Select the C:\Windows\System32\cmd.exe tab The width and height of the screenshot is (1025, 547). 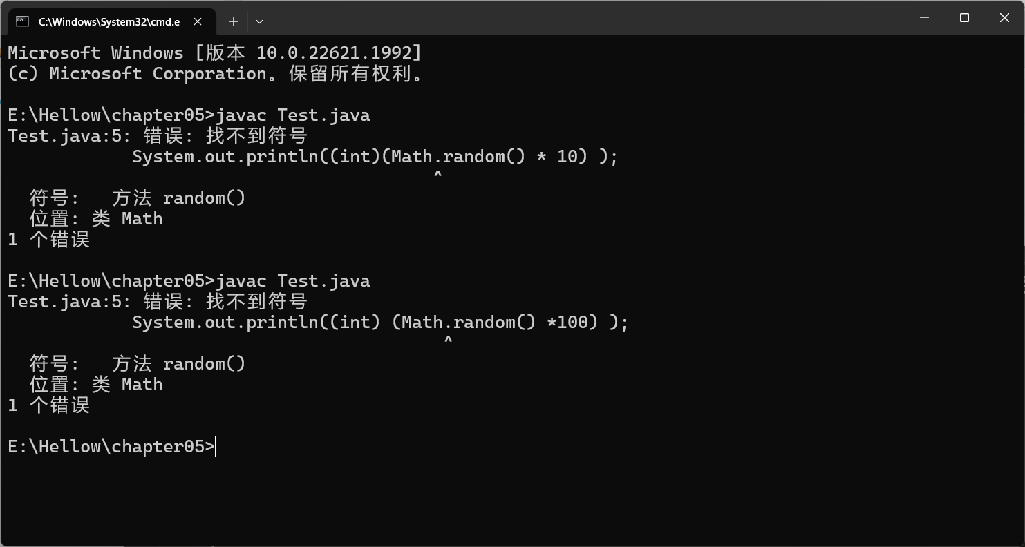(x=109, y=21)
